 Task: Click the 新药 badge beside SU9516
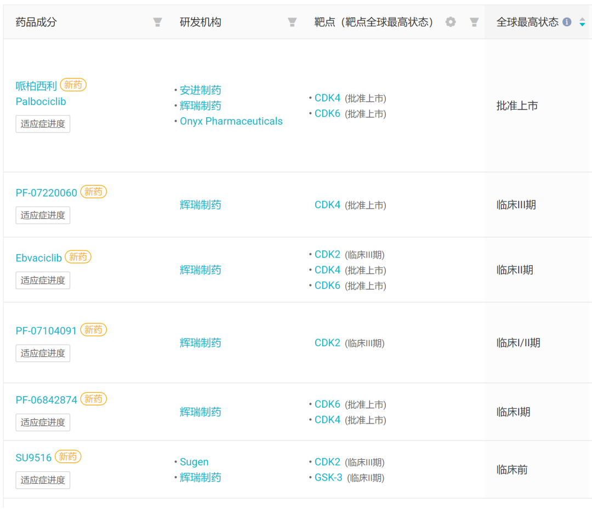(x=68, y=457)
